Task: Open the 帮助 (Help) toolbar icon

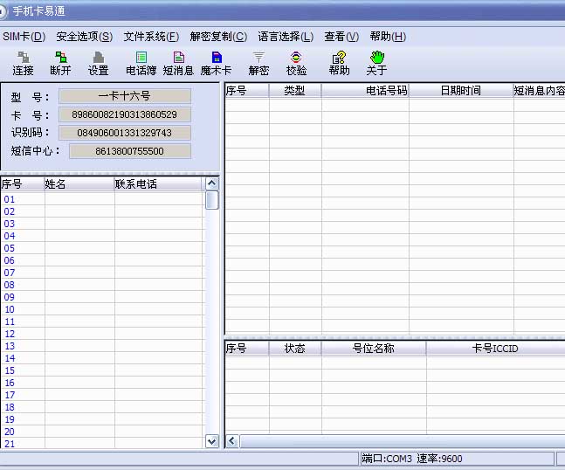Action: point(339,64)
